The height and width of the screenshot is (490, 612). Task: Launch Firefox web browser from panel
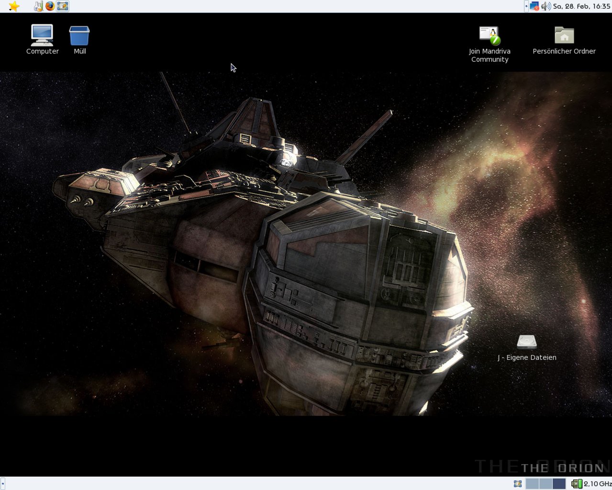[x=50, y=6]
